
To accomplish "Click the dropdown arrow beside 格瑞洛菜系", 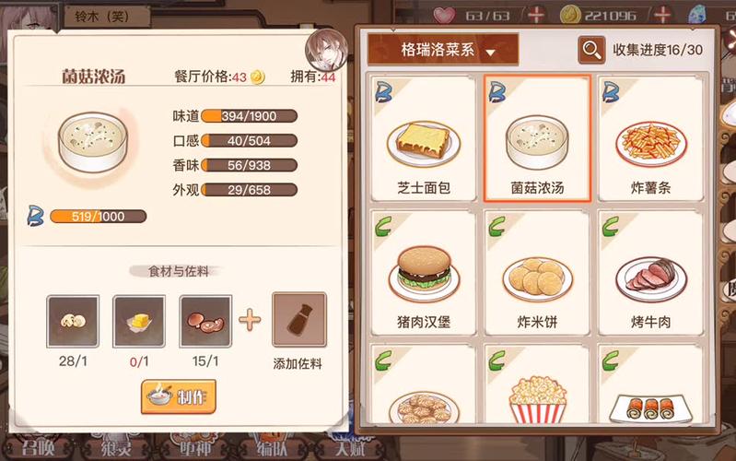I will tap(490, 53).
